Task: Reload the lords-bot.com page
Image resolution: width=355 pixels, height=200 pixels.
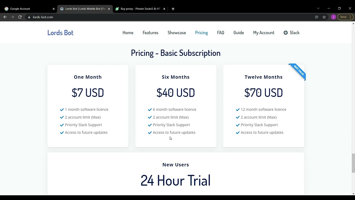Action: pyautogui.click(x=20, y=17)
